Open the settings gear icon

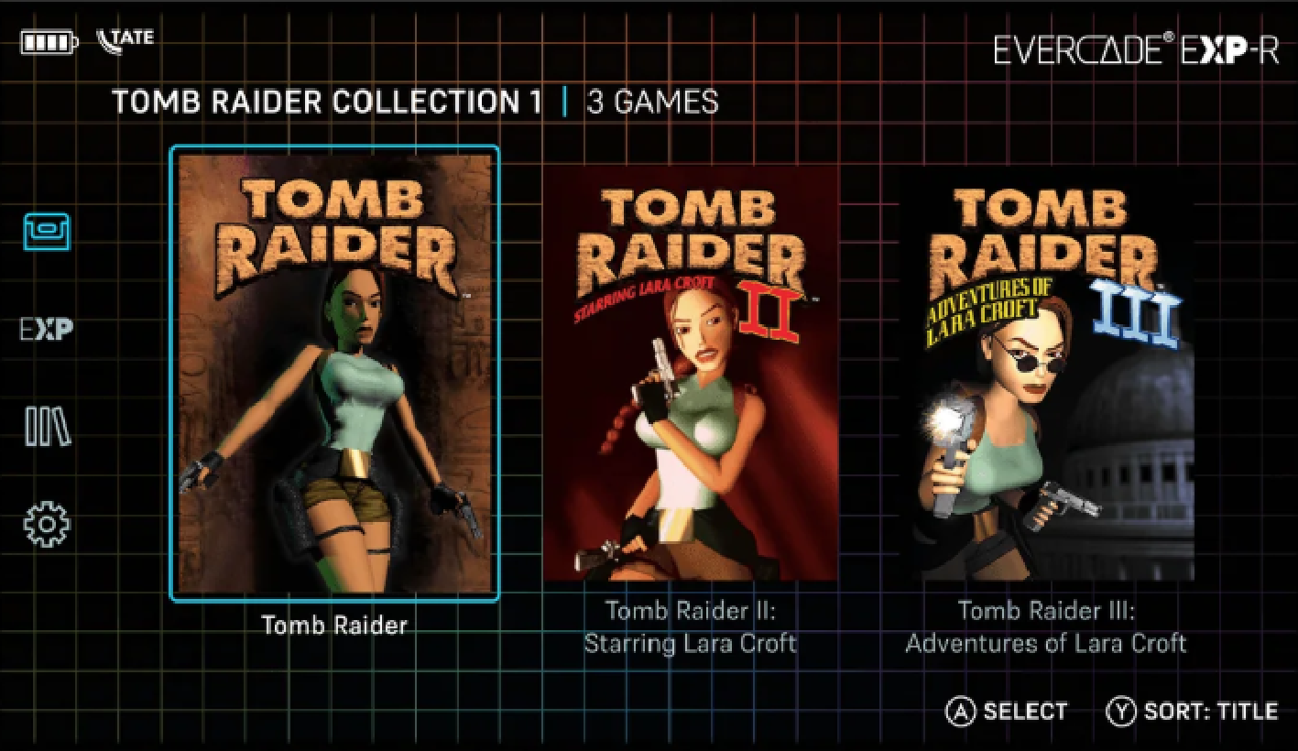point(47,524)
